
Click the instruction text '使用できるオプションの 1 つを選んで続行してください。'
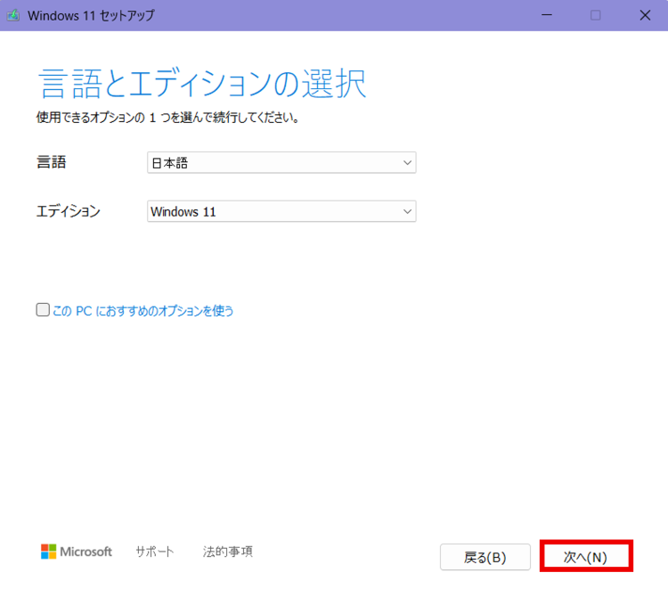[167, 118]
